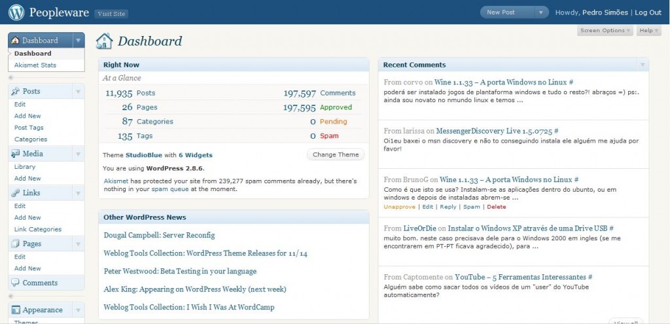Open the New Post dropdown arrow
The width and height of the screenshot is (670, 324).
541,12
